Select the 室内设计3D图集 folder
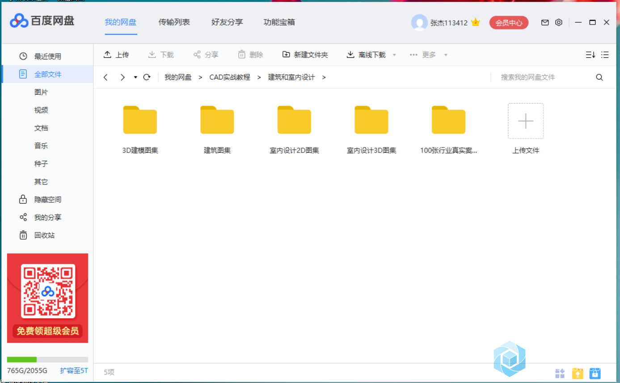620x383 pixels. 371,130
